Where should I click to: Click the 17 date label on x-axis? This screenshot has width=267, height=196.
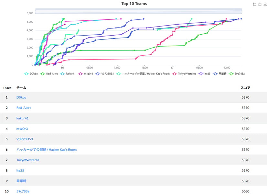click(x=172, y=68)
